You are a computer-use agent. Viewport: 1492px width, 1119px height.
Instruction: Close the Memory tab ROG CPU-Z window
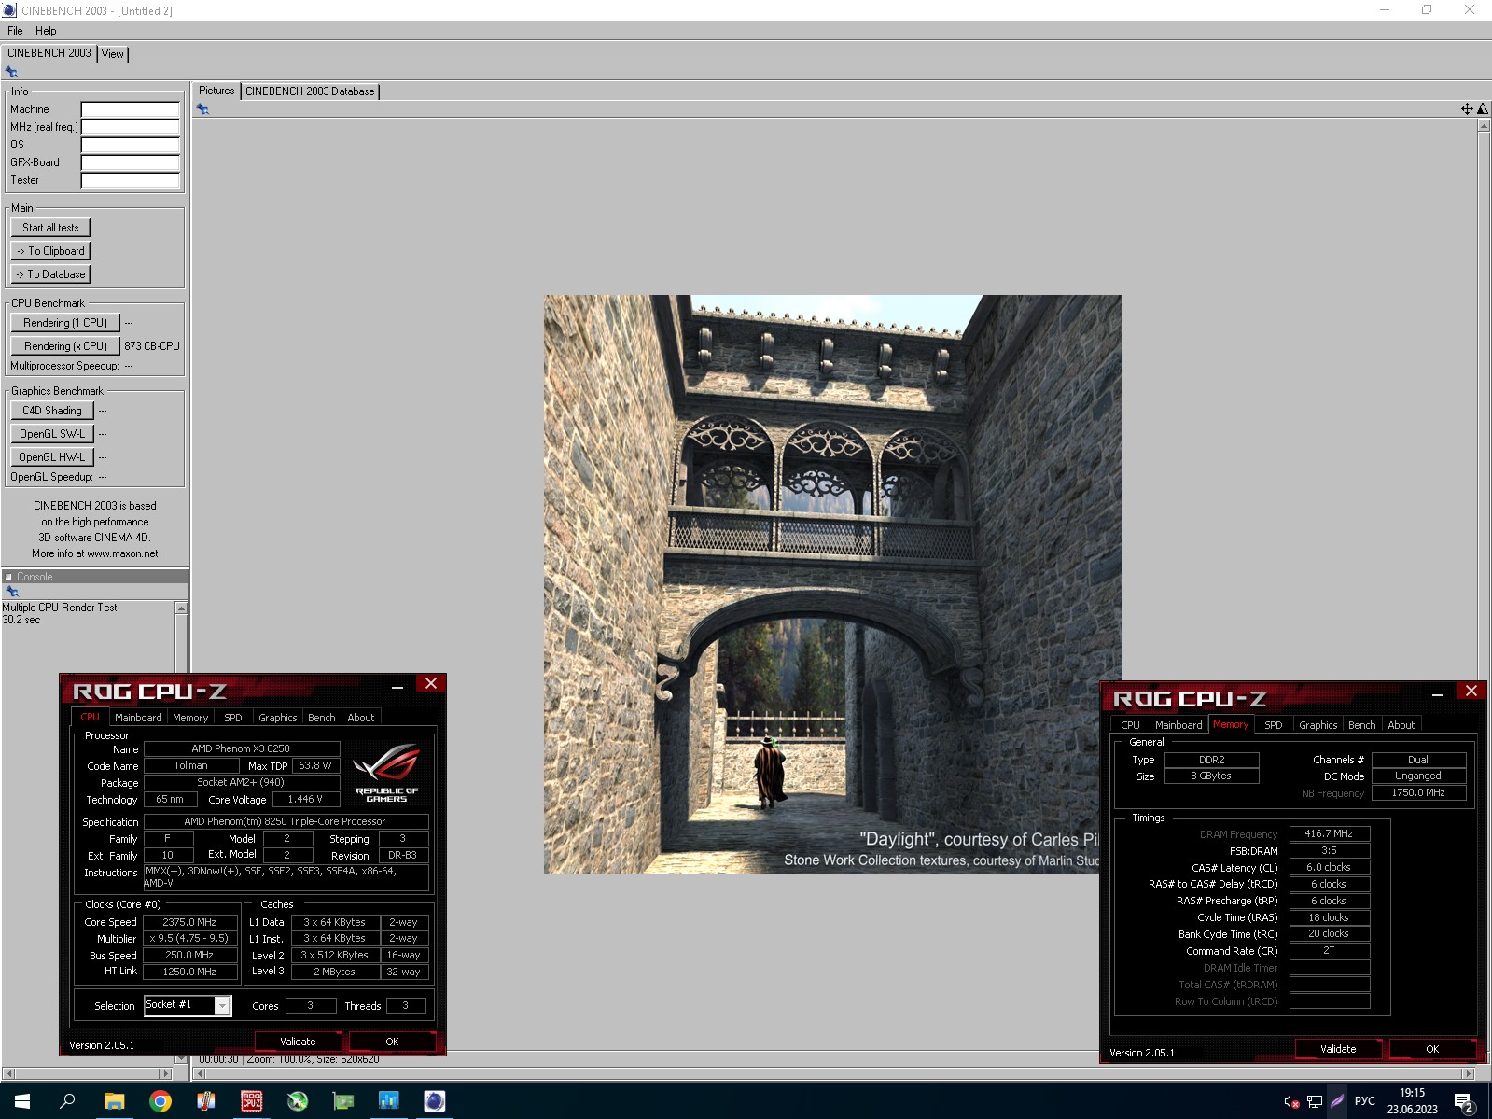point(1471,692)
